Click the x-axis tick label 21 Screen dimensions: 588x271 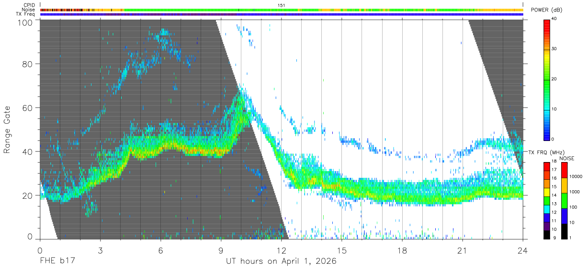click(462, 250)
